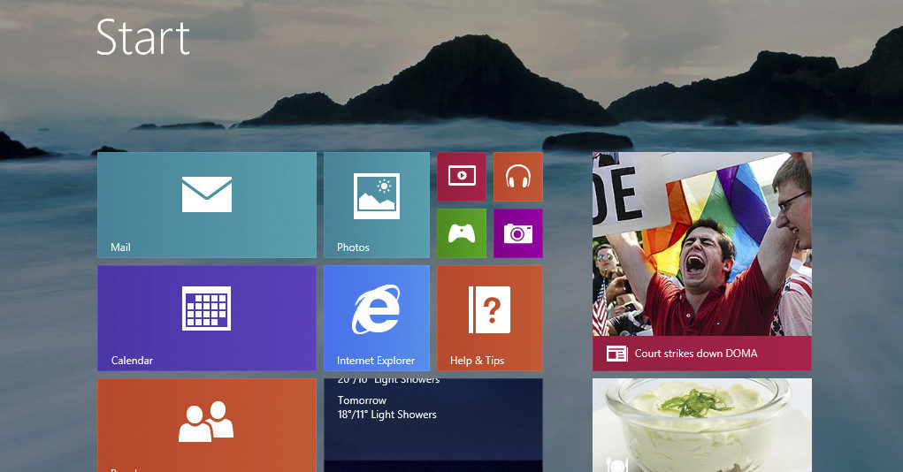The height and width of the screenshot is (472, 903).
Task: Open the purple Camera tile
Action: (x=517, y=232)
